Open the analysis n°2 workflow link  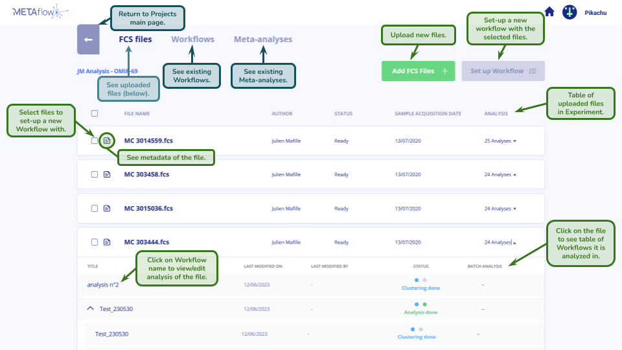pyautogui.click(x=103, y=285)
